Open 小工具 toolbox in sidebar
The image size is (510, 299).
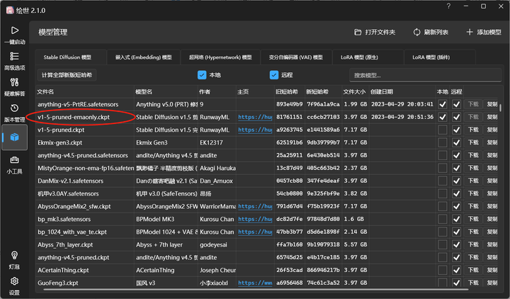coord(14,164)
